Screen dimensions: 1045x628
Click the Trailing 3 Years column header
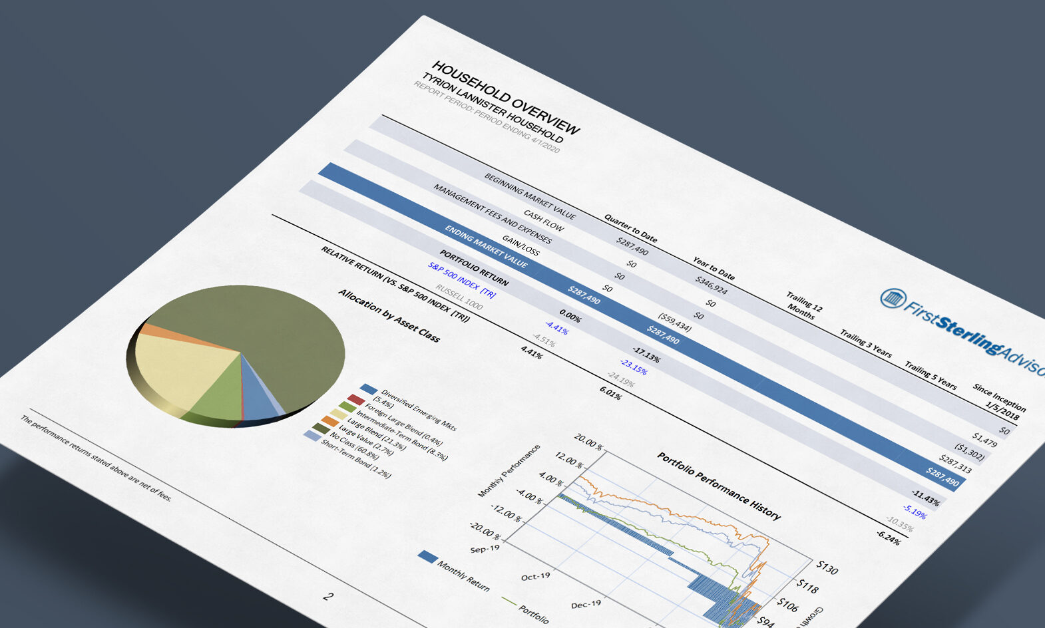coord(865,343)
